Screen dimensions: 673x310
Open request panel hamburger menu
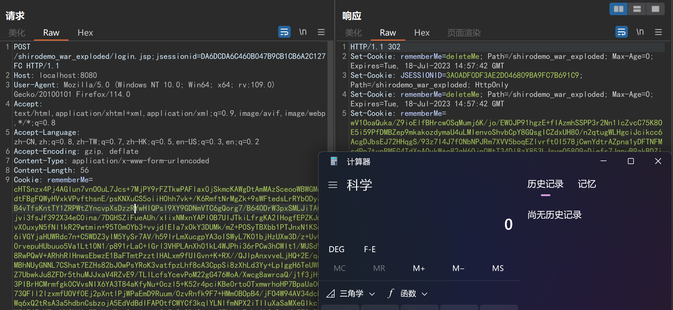321,32
